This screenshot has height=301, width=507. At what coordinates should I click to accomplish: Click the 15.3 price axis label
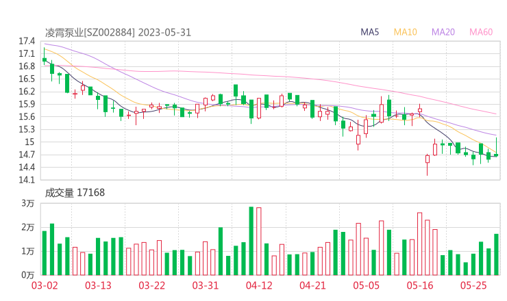[x=27, y=129]
